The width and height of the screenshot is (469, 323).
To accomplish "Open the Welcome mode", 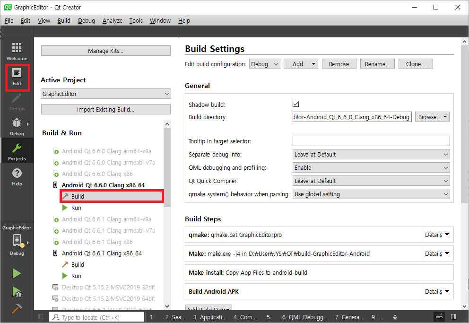I will click(17, 52).
